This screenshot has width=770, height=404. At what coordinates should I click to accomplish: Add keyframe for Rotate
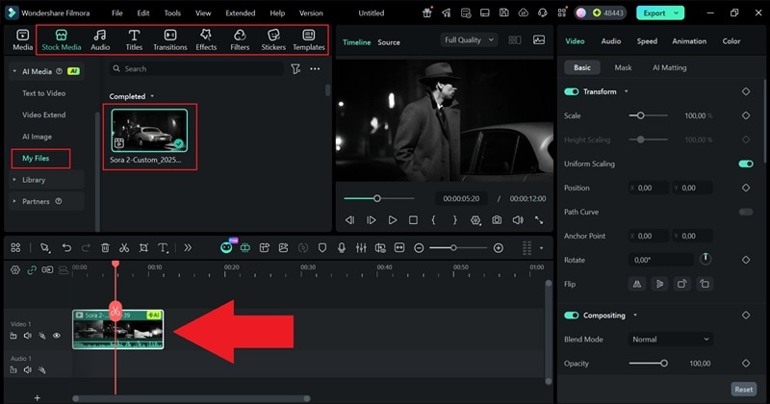(745, 260)
